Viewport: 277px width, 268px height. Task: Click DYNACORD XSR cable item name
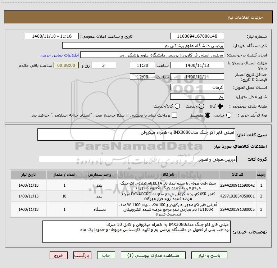[x=168, y=196]
